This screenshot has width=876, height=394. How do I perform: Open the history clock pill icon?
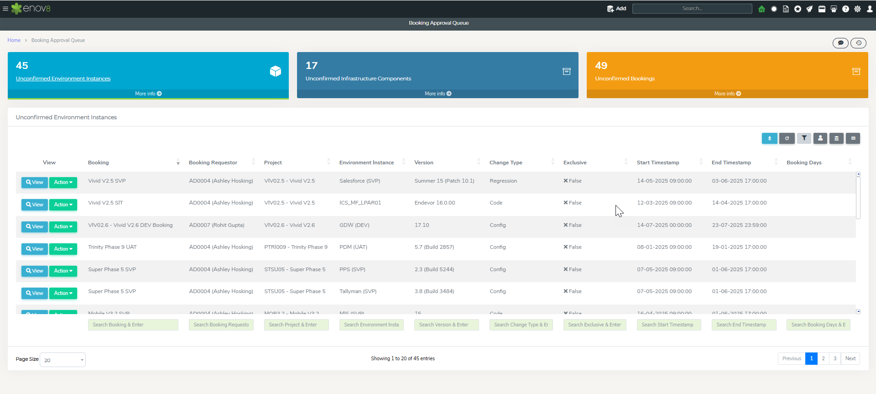coord(858,43)
